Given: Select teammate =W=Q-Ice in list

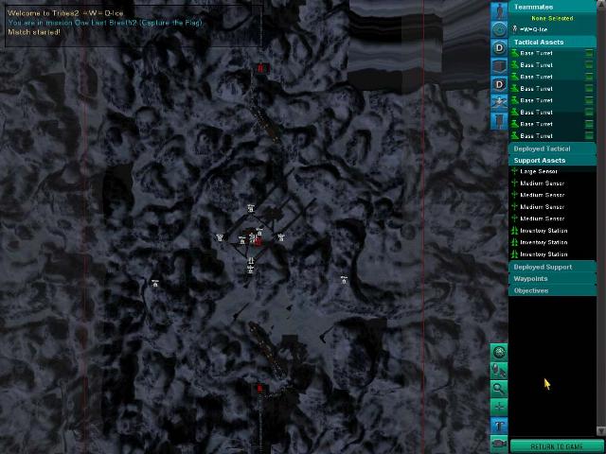Looking at the screenshot, I should coord(552,29).
